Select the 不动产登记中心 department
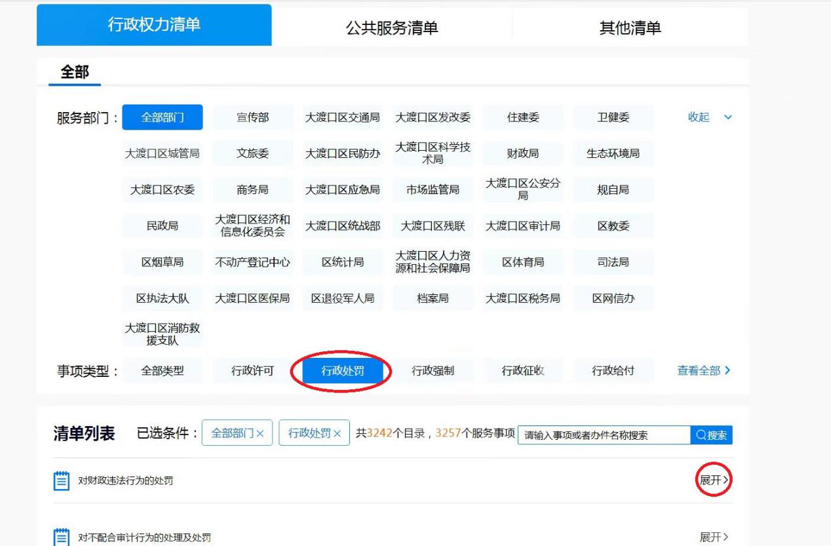Viewport: 831px width, 546px height. (x=252, y=262)
